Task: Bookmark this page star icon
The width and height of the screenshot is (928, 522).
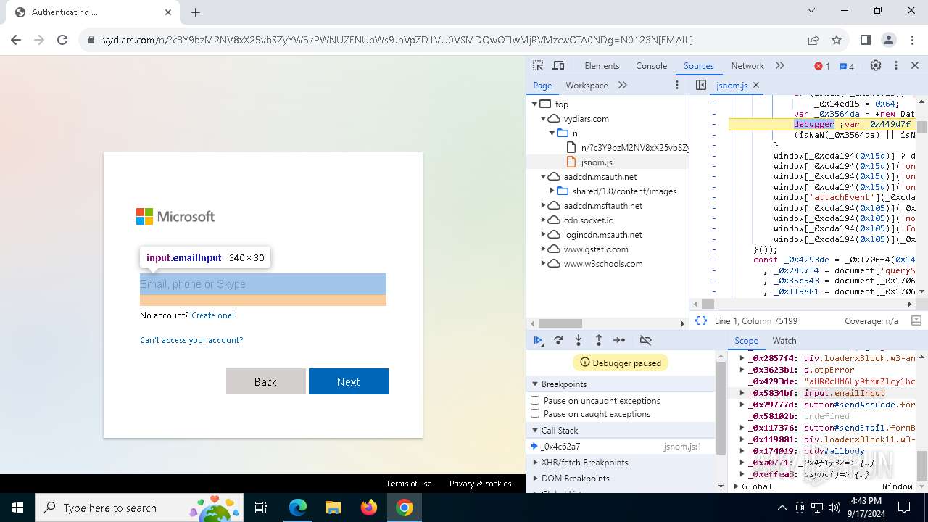Action: [x=837, y=40]
